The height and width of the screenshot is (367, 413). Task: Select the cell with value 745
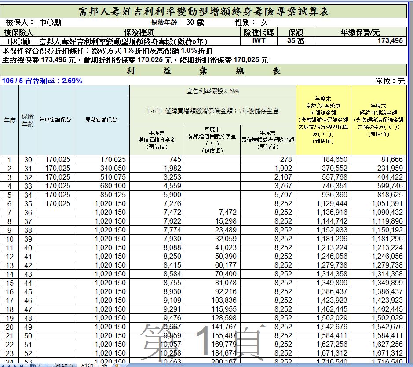tap(157, 159)
